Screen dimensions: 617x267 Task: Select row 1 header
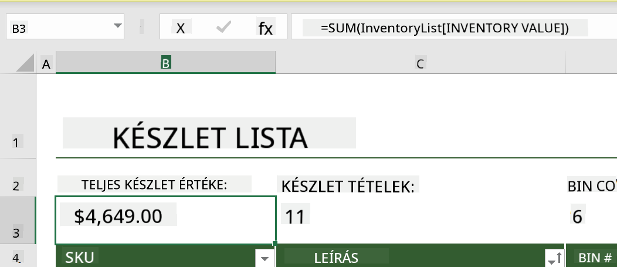[x=16, y=143]
